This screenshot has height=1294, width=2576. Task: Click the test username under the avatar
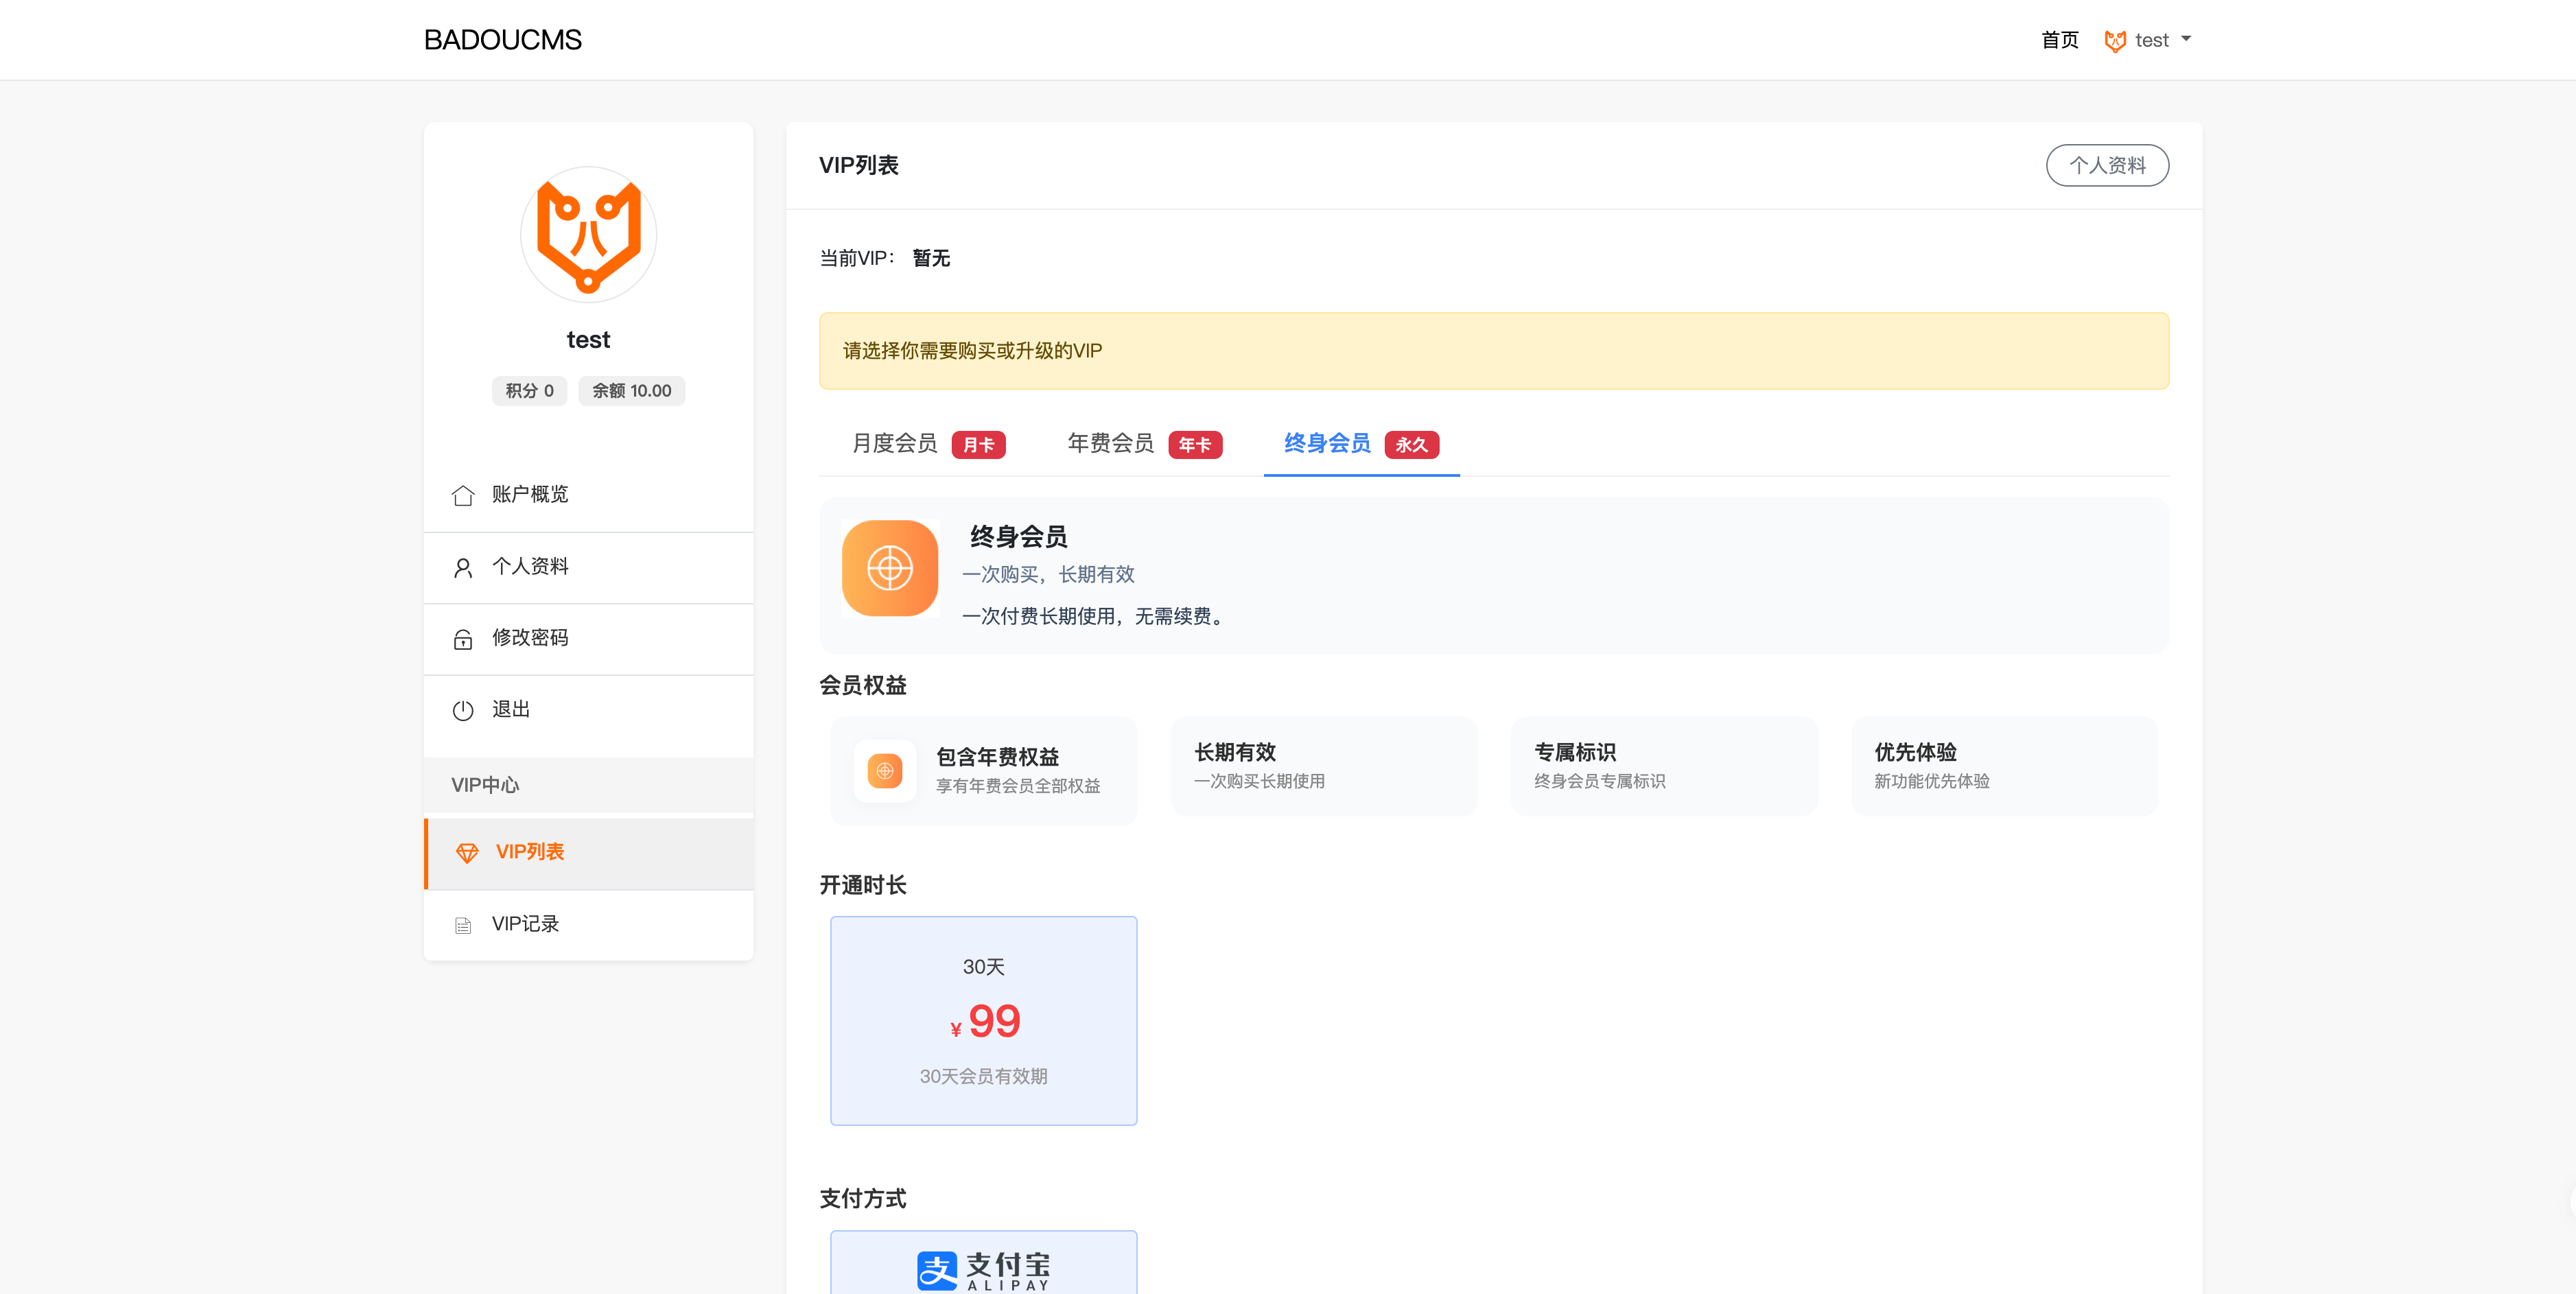point(588,340)
